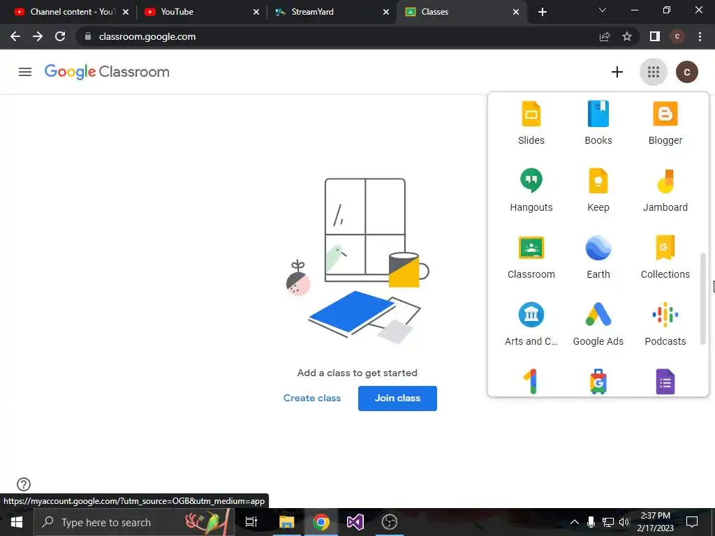
Task: Open Google Earth app icon
Action: [x=598, y=257]
